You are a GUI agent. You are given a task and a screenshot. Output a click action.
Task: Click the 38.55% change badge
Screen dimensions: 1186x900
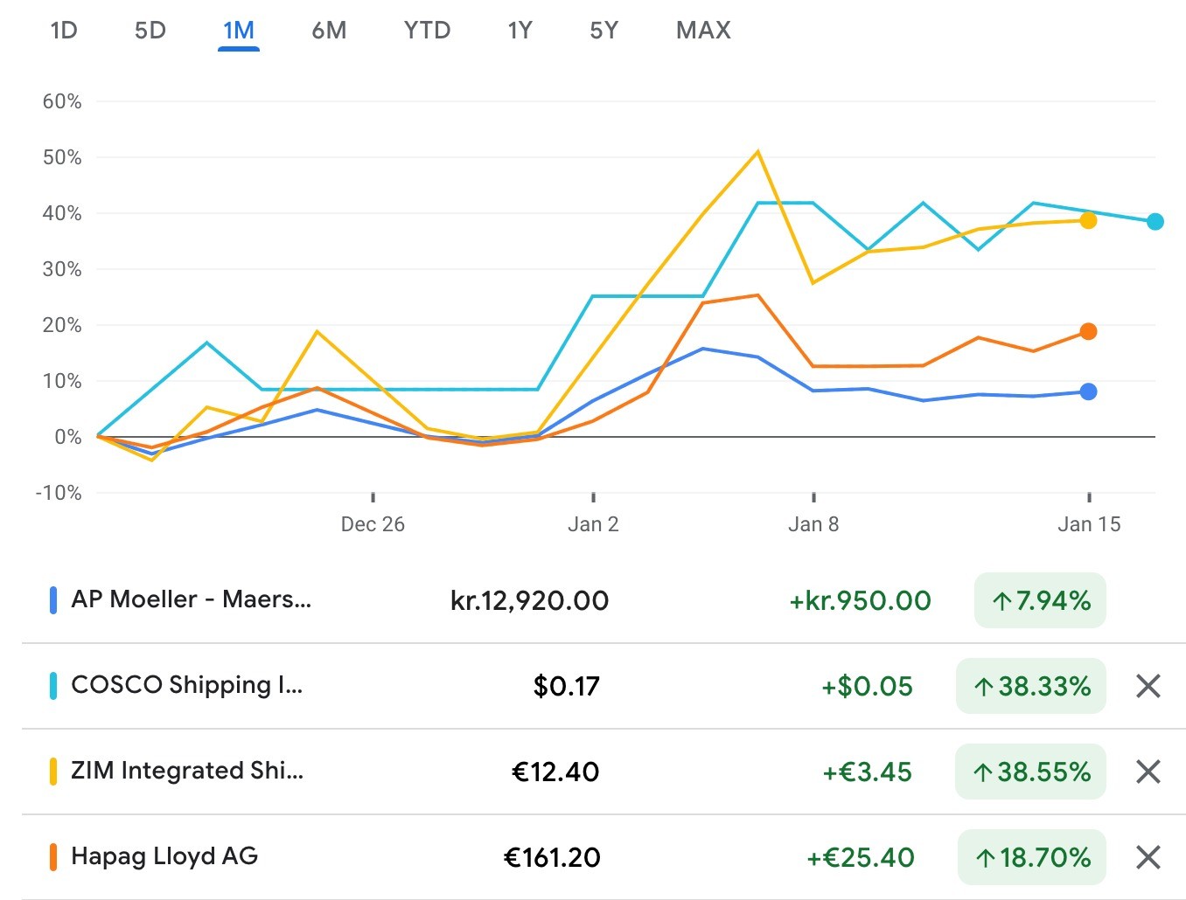1030,772
